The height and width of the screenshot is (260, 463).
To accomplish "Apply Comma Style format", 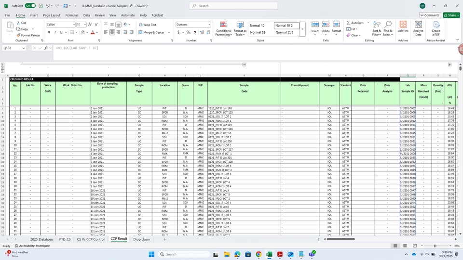I will pos(195,32).
